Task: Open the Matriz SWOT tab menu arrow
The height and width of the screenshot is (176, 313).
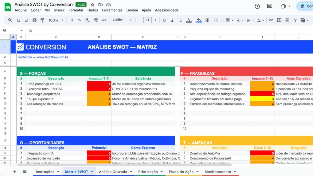Action: [92, 172]
